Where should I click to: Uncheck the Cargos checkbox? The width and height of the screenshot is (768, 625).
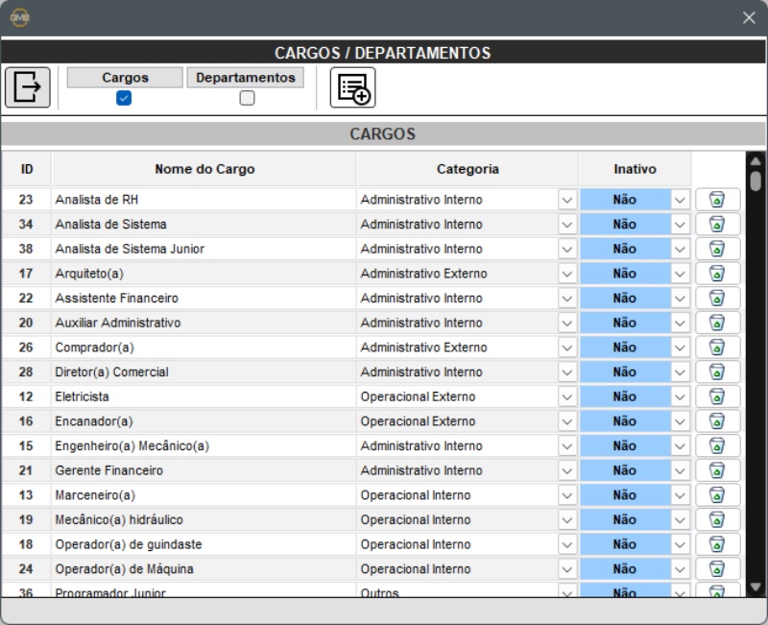[124, 98]
